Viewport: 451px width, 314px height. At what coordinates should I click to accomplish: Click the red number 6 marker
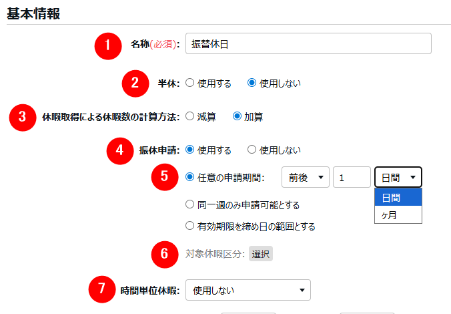(x=164, y=254)
